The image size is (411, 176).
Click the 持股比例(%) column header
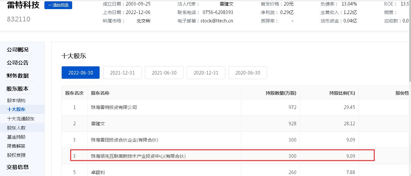tap(342, 93)
